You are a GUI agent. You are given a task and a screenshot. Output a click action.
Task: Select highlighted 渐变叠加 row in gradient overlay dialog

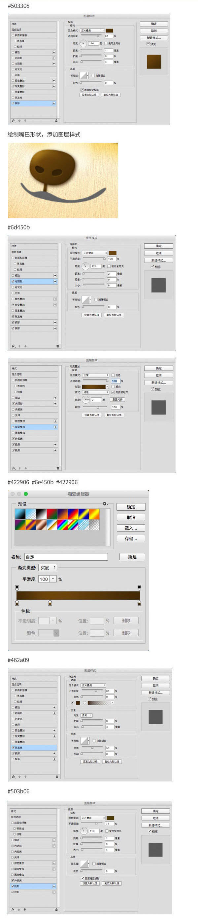34,426
